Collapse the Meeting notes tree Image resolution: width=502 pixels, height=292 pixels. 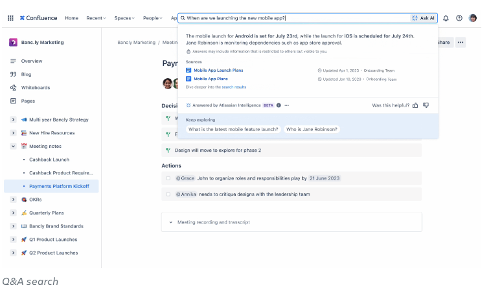[13, 146]
